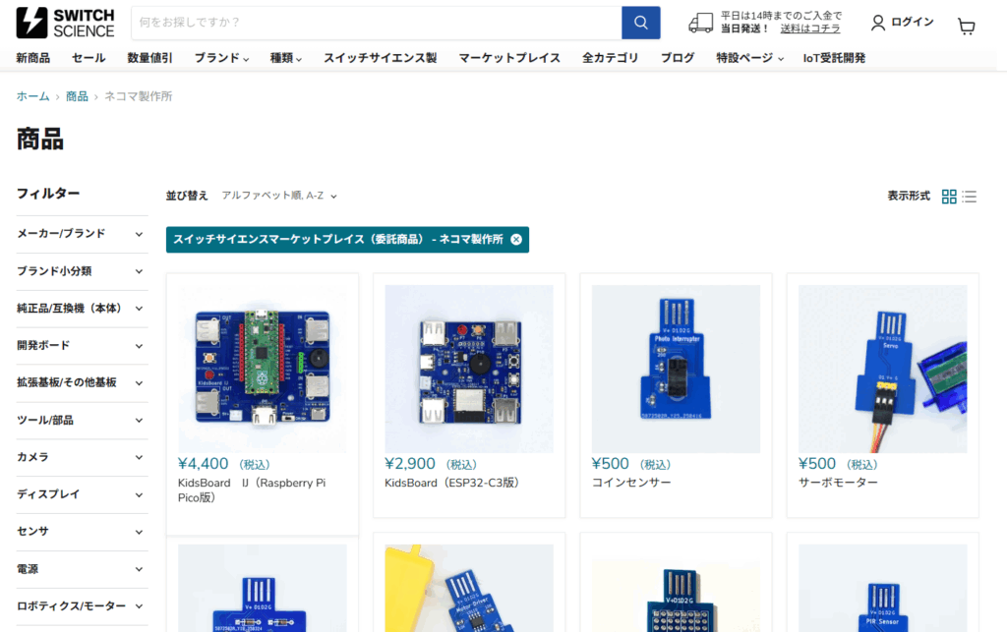Go to ホーム breadcrumb link
The width and height of the screenshot is (1007, 632).
click(x=32, y=96)
